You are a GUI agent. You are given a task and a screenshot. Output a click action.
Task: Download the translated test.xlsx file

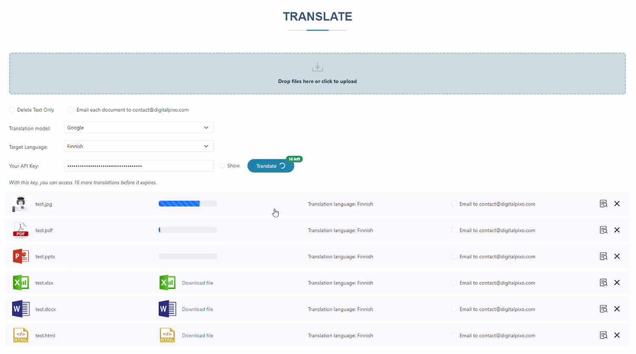point(198,283)
